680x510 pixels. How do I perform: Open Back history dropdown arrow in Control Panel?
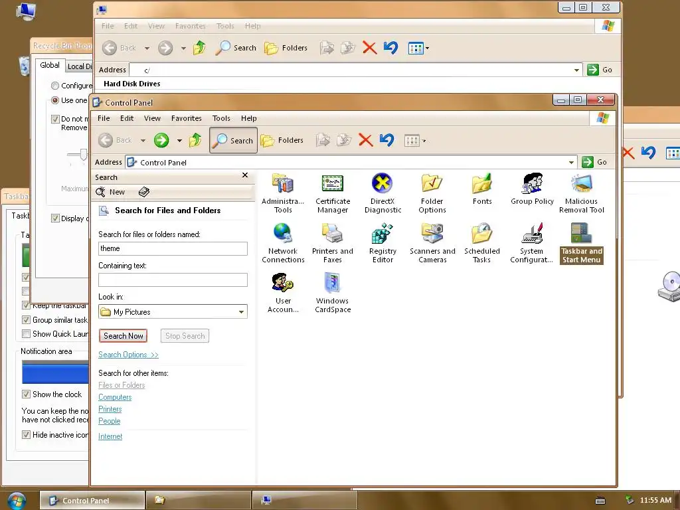pyautogui.click(x=143, y=141)
